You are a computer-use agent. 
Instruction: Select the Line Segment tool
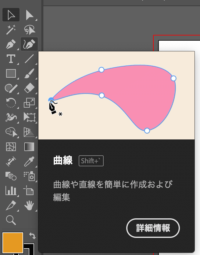click(x=29, y=59)
